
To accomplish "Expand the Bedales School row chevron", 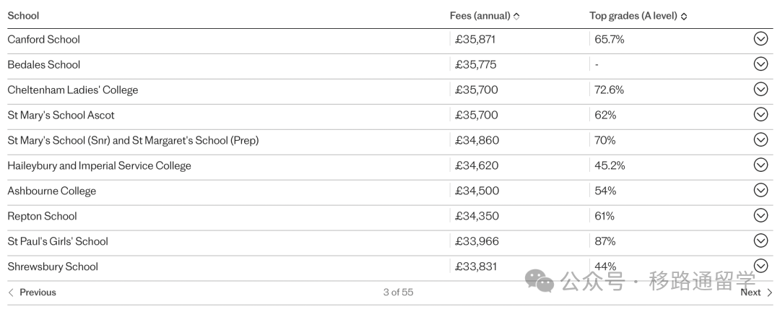I will coord(760,64).
